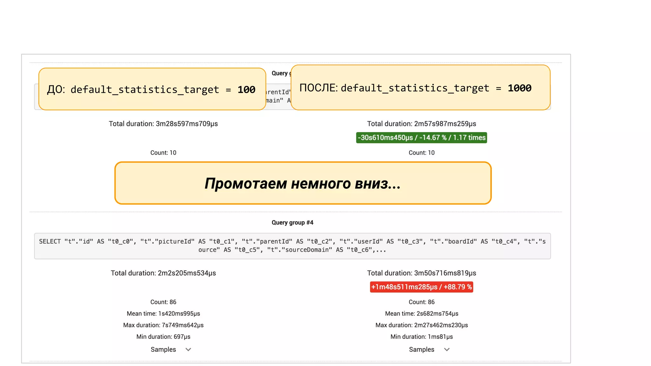Click Total duration 2m57s987ms259µs text

(x=421, y=124)
